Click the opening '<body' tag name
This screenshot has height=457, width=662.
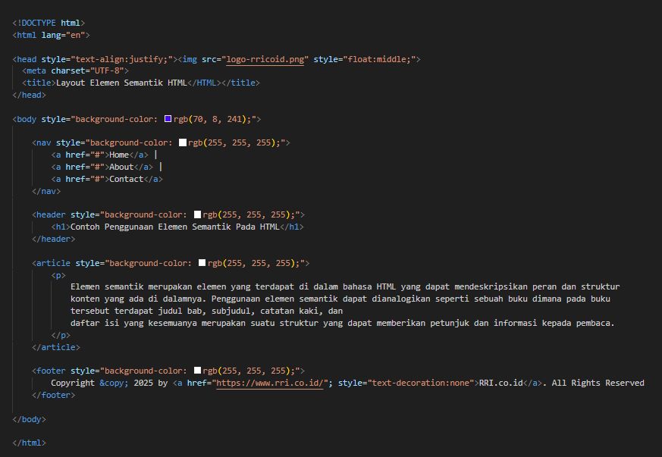point(24,119)
